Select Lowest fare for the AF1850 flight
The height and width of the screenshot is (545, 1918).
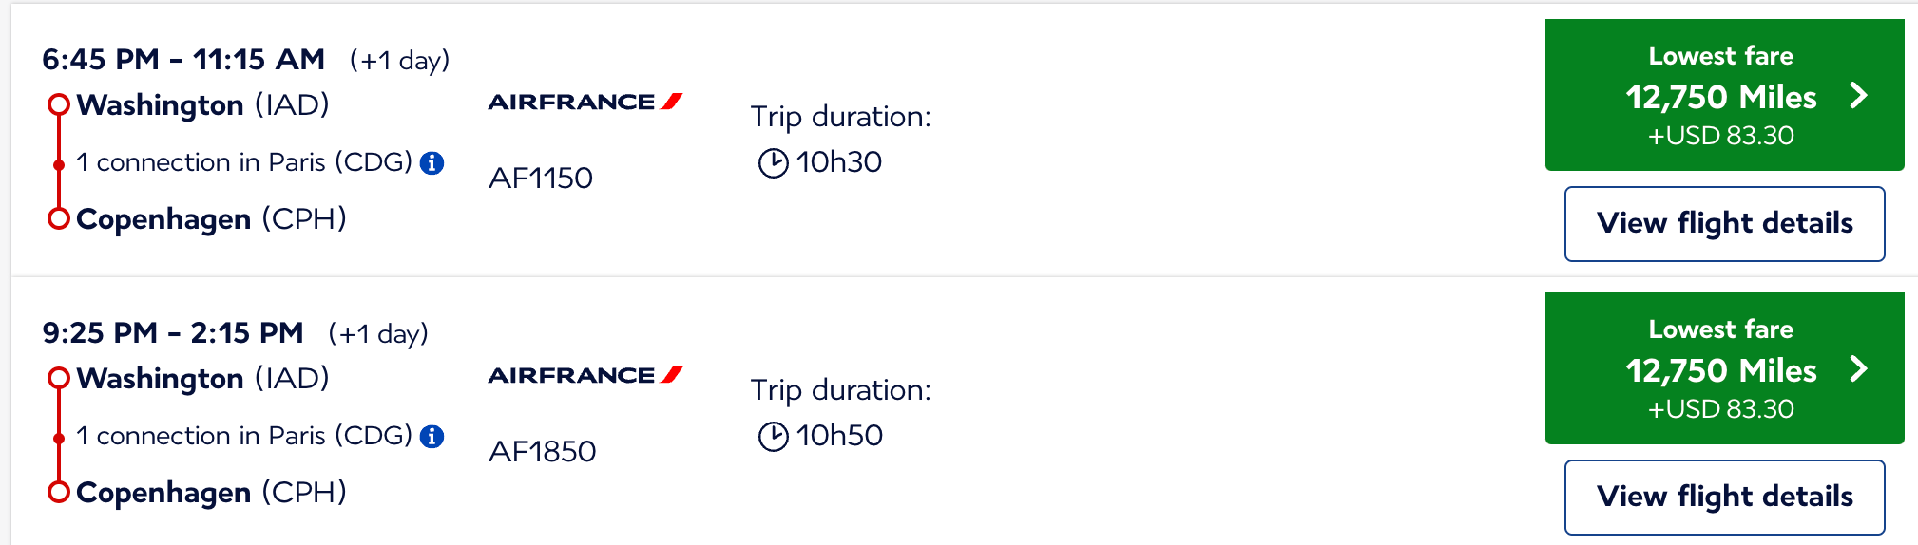pos(1725,368)
